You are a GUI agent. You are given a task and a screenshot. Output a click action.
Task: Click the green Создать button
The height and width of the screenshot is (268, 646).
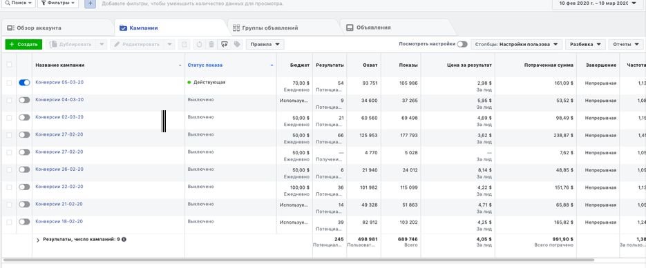[23, 44]
